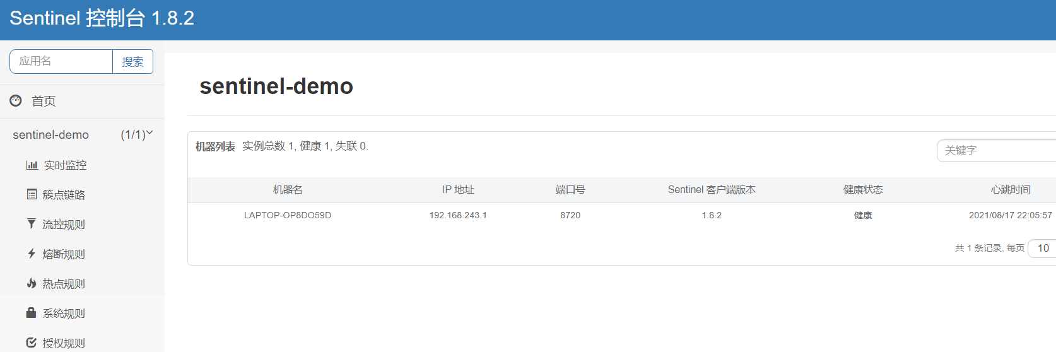The image size is (1056, 352).
Task: Click the 健康状态 column header
Action: pos(863,190)
